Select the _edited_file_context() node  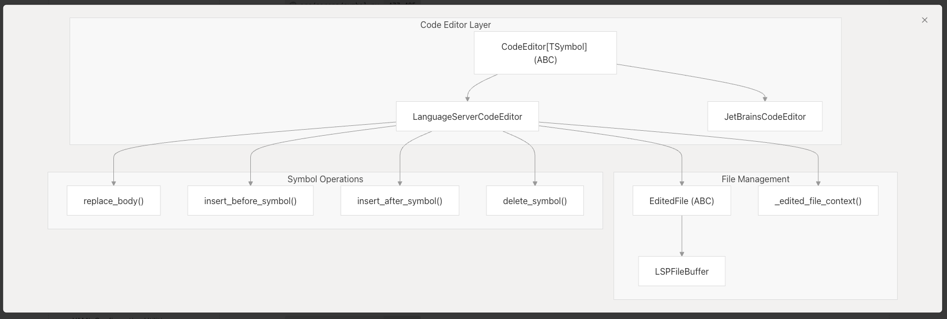[818, 201]
